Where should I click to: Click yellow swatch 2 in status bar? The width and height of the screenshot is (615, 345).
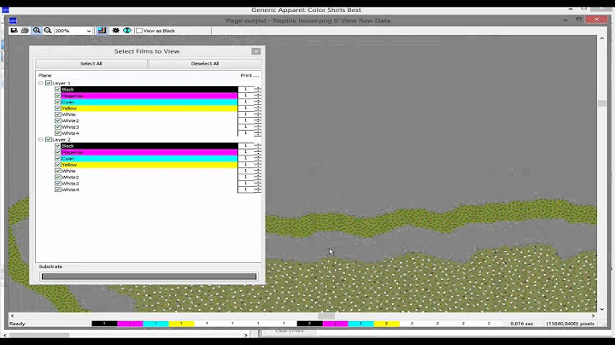click(x=386, y=324)
